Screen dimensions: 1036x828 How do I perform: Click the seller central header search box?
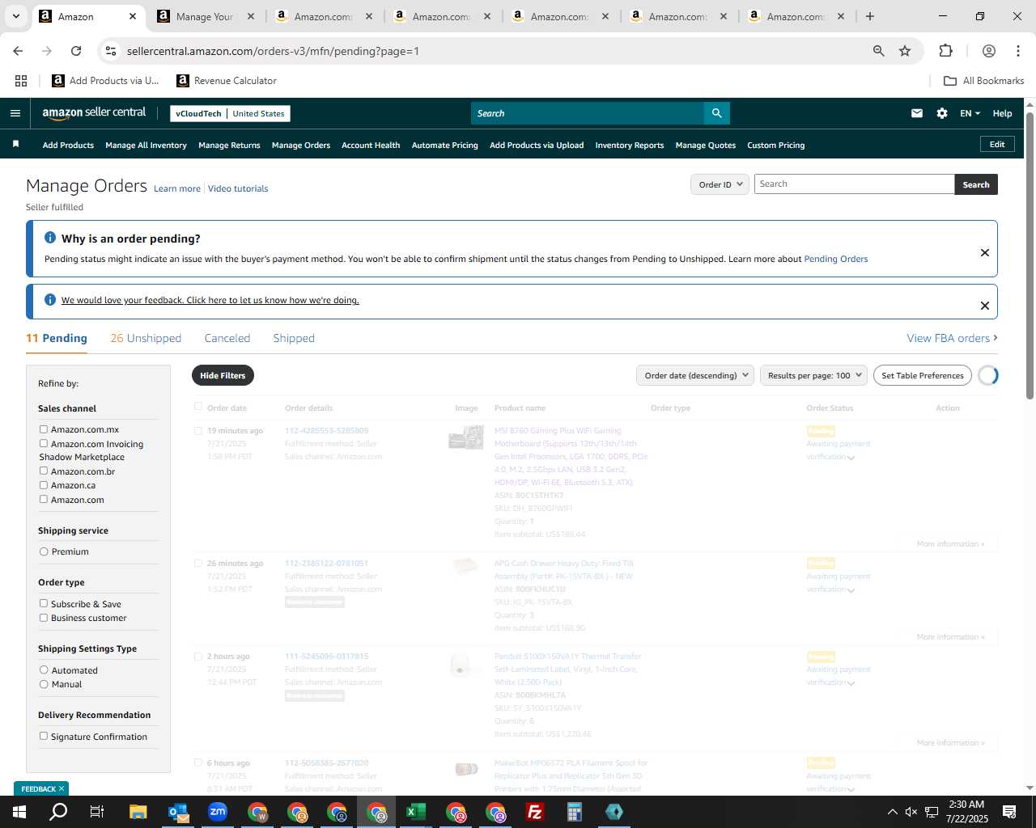588,113
